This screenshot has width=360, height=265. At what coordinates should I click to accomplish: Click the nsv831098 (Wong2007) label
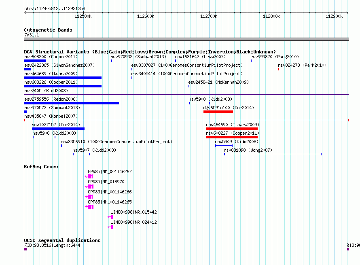point(248,150)
